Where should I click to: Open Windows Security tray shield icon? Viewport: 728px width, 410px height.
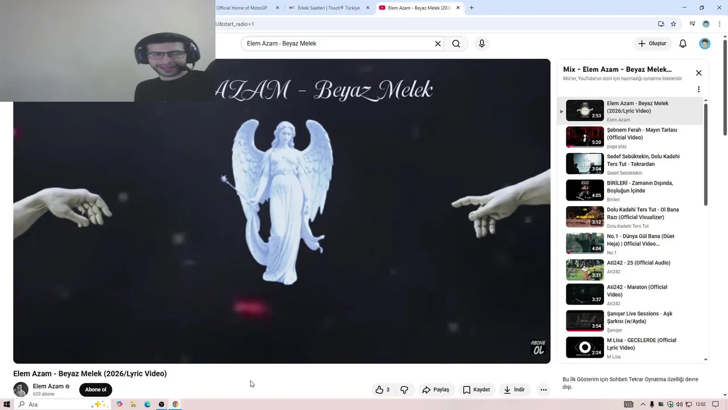(x=670, y=404)
